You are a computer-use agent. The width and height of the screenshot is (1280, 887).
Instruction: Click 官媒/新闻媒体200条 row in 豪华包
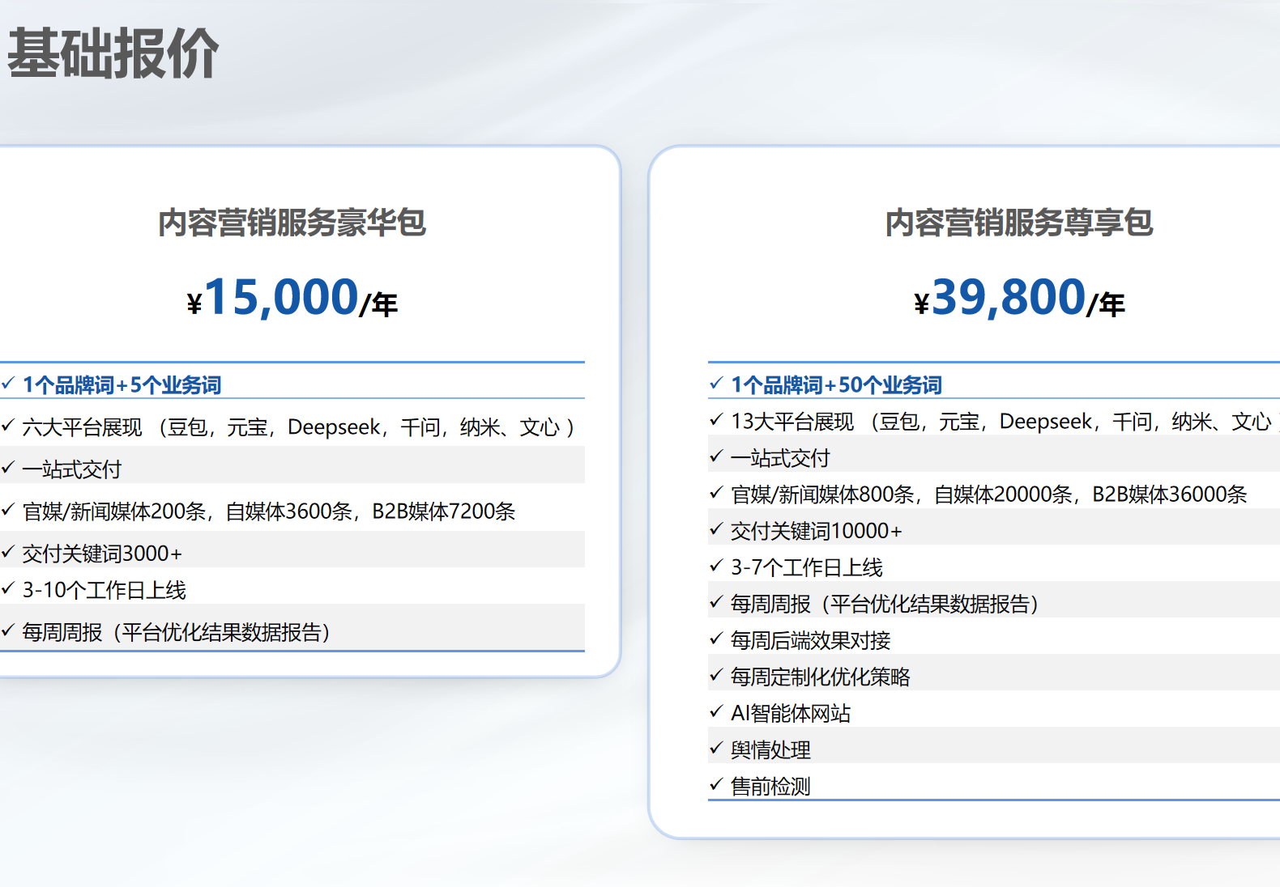(292, 510)
